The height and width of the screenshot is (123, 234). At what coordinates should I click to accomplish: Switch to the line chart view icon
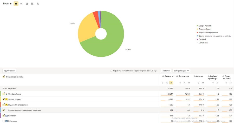click(x=22, y=4)
